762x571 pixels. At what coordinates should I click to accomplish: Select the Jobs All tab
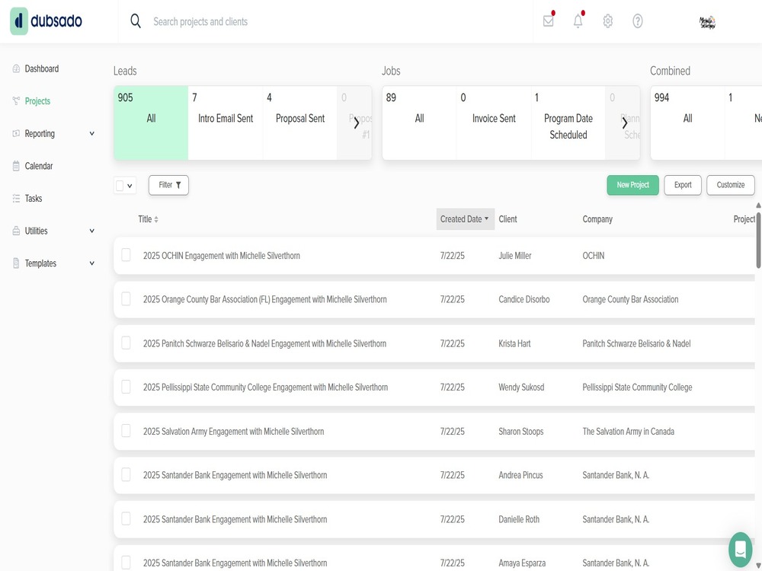tap(419, 123)
